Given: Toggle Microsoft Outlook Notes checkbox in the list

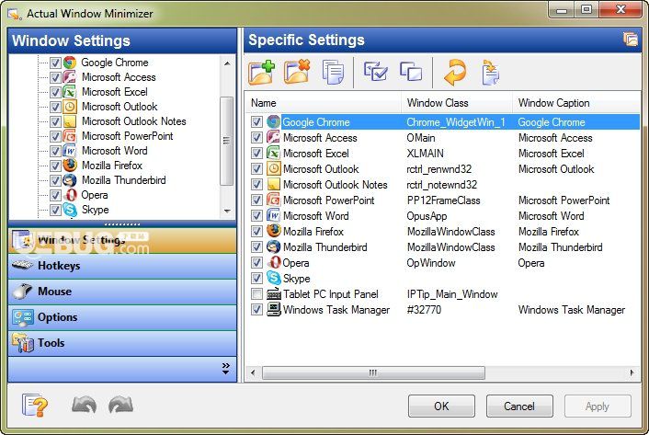Looking at the screenshot, I should click(256, 184).
